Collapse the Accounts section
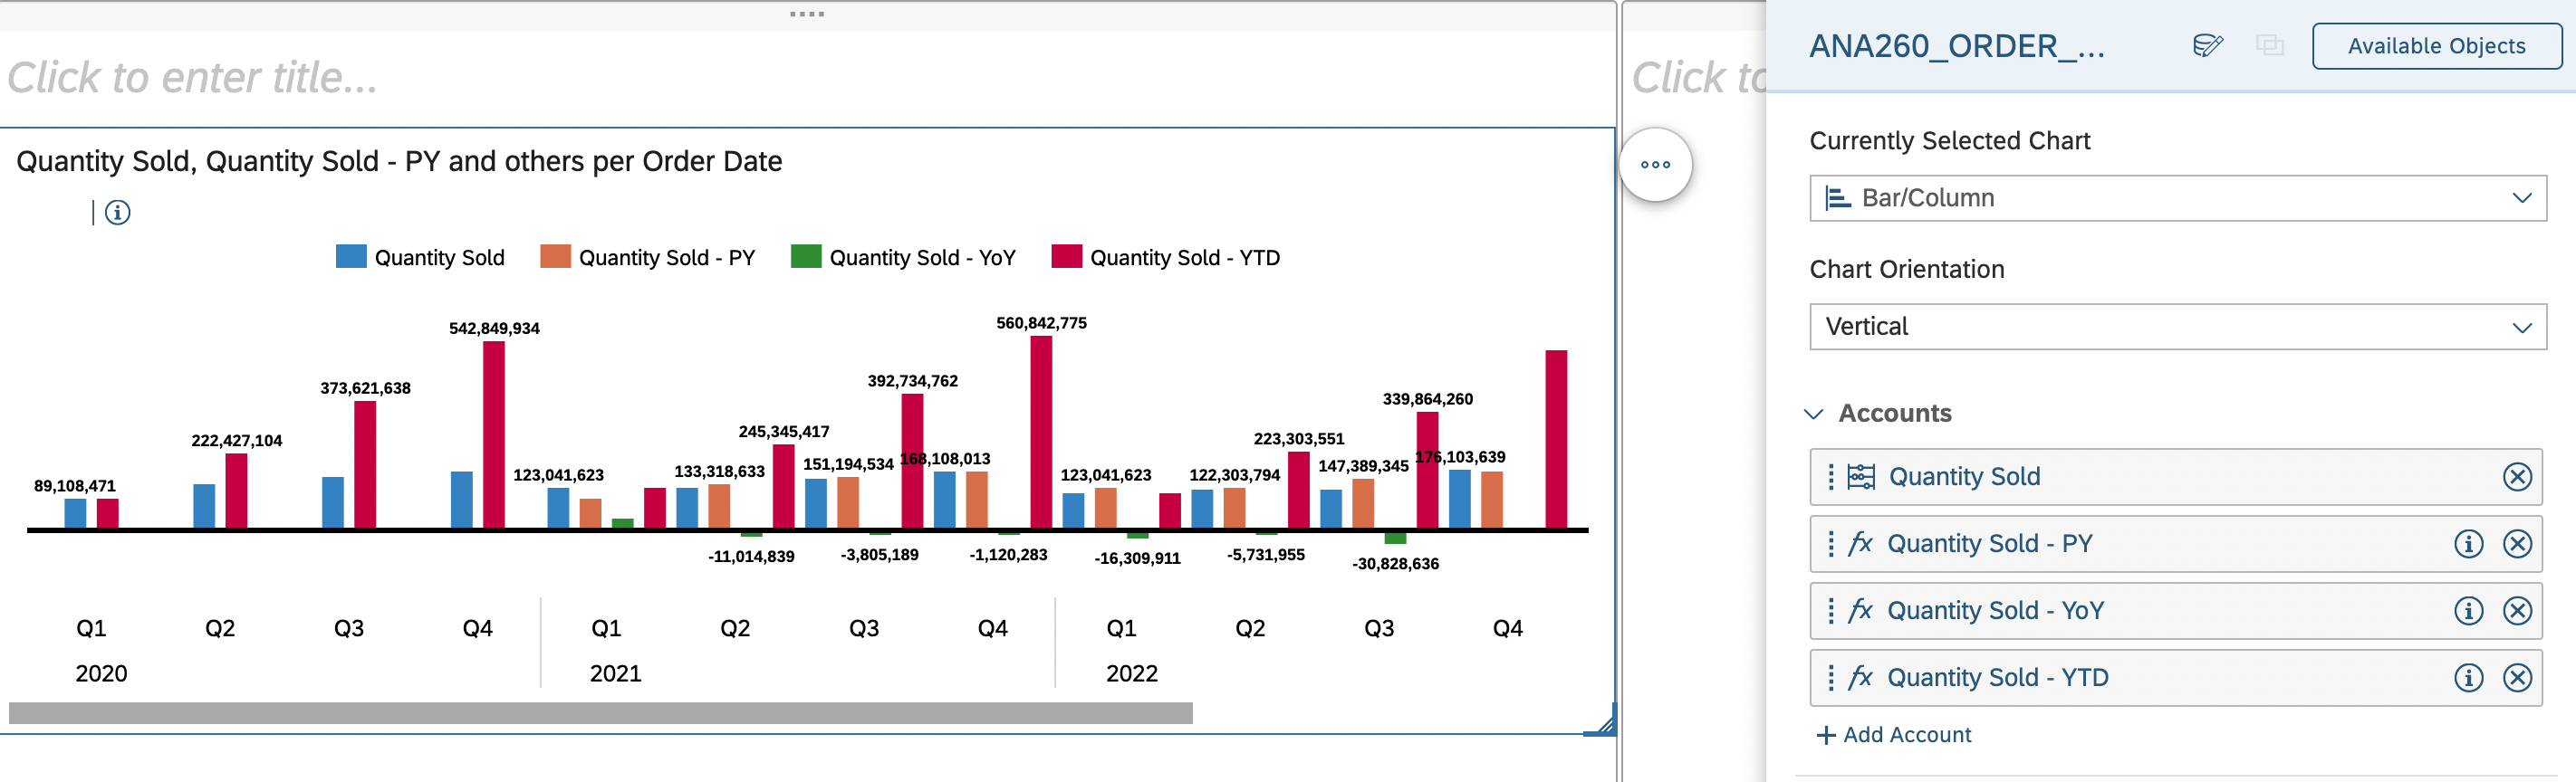This screenshot has height=782, width=2576. [1814, 414]
